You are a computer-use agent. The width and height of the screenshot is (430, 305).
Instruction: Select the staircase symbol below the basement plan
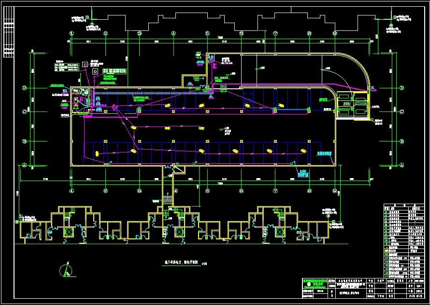pos(168,199)
